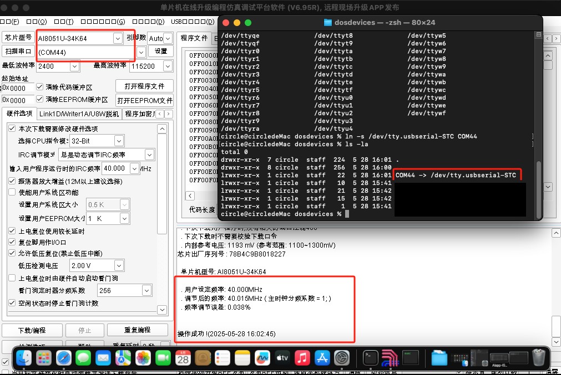Image resolution: width=561 pixels, height=375 pixels.
Task: Open the Photos app in Dock
Action: pos(143,357)
